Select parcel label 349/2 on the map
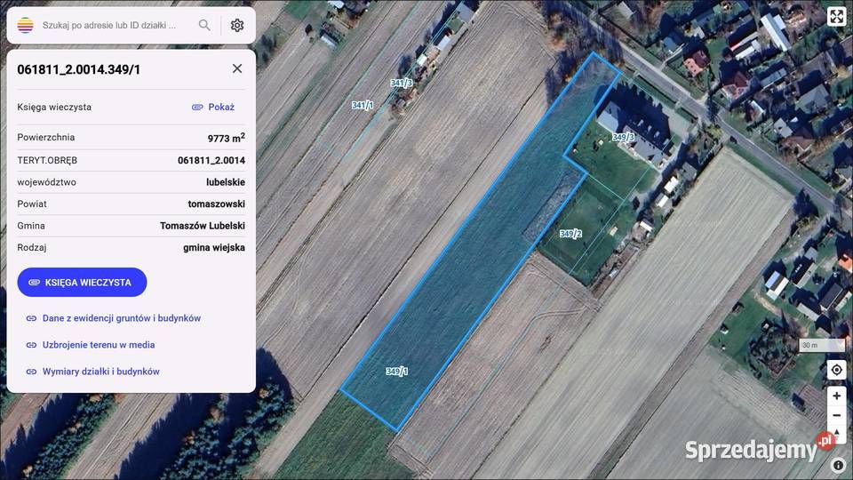853x480 pixels. click(x=570, y=234)
